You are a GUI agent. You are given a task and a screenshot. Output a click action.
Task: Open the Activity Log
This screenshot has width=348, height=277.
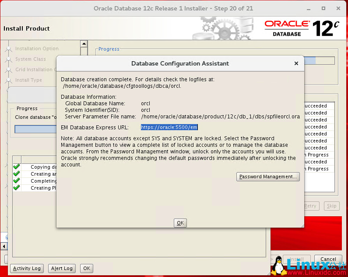tap(27, 268)
